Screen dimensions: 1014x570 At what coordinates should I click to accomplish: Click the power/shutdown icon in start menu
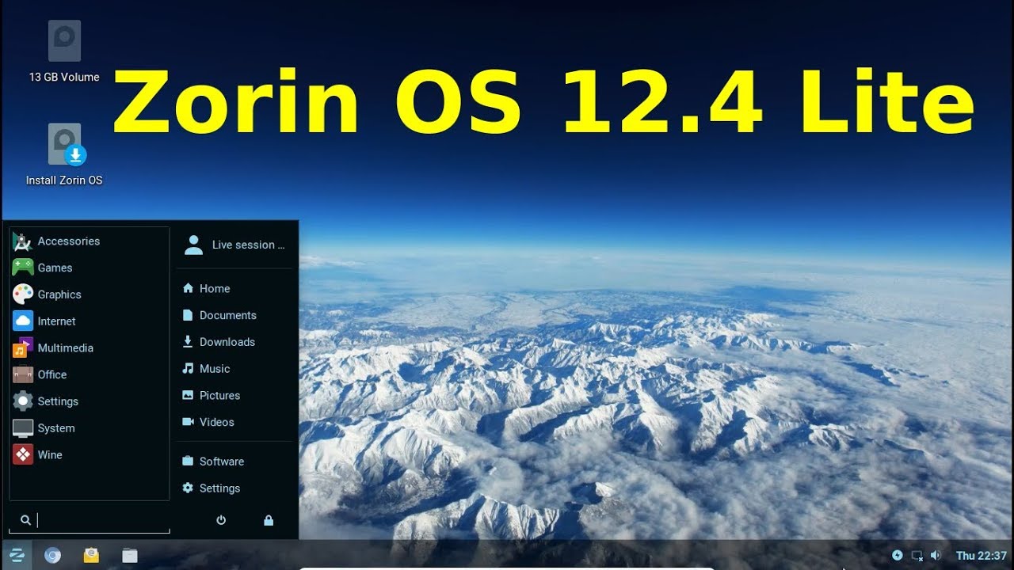[x=221, y=520]
